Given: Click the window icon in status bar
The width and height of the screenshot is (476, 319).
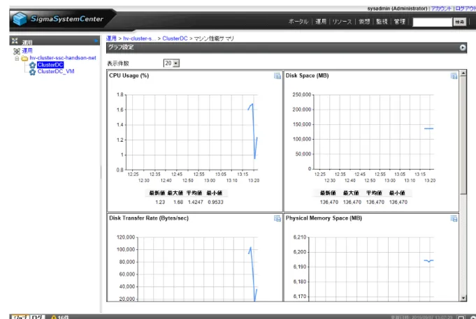Looking at the screenshot, I should click(461, 317).
